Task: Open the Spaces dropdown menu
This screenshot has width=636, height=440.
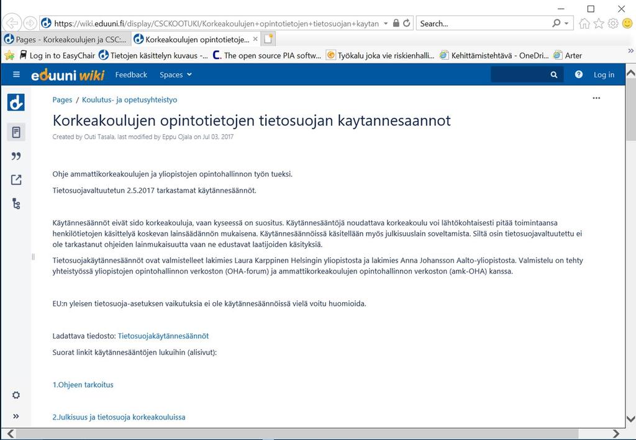Action: point(176,74)
